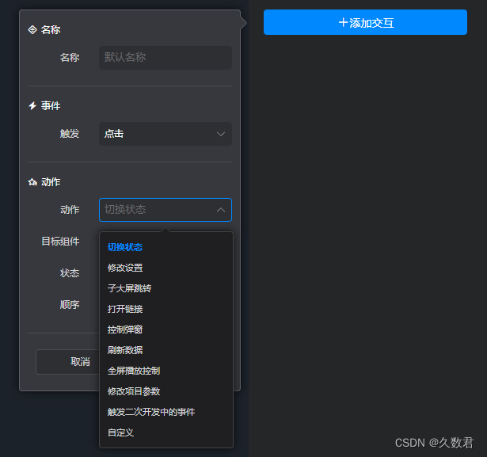Choose 子大屏跳转 option
The width and height of the screenshot is (487, 457).
coord(129,288)
